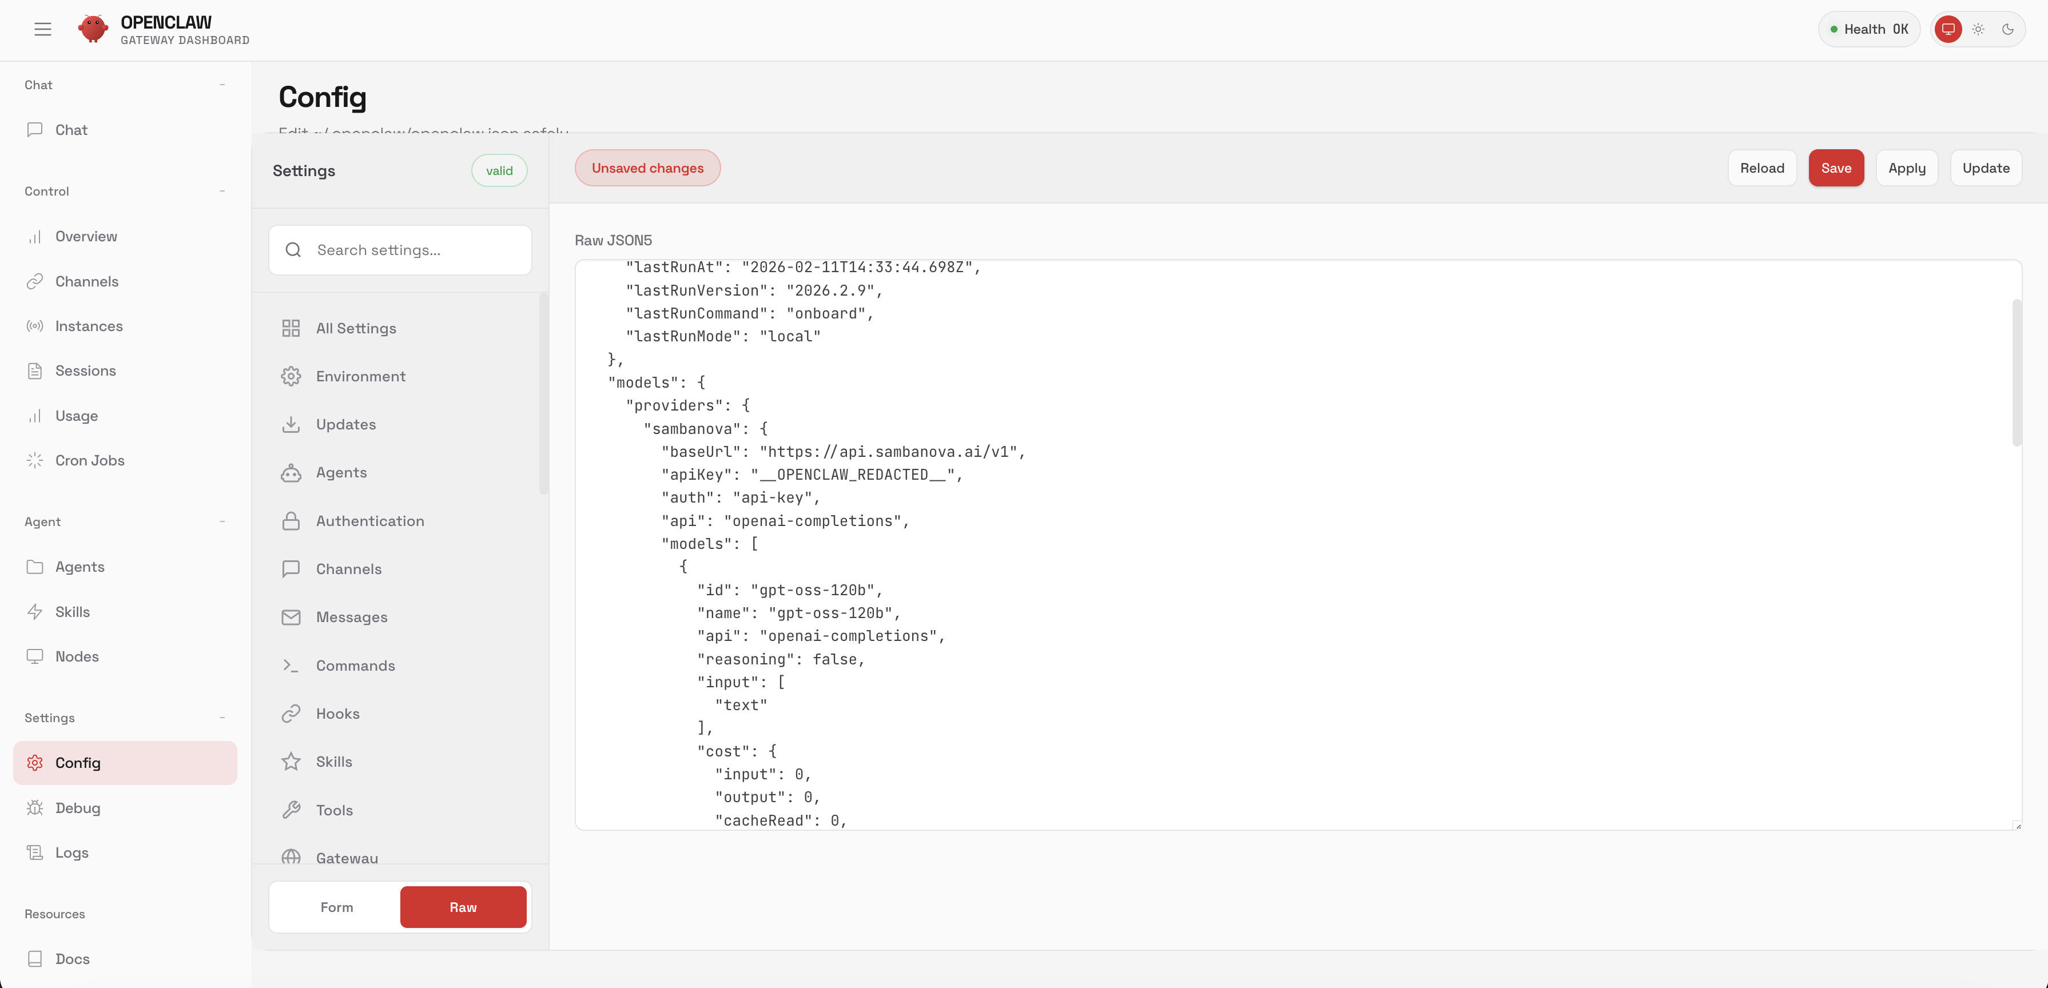Select Skills star icon in settings
This screenshot has height=988, width=2048.
291,762
